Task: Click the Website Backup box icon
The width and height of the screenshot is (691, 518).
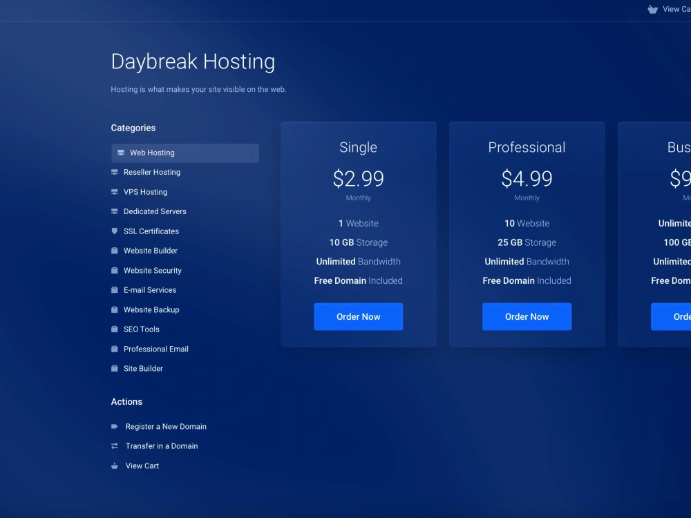Action: click(115, 309)
